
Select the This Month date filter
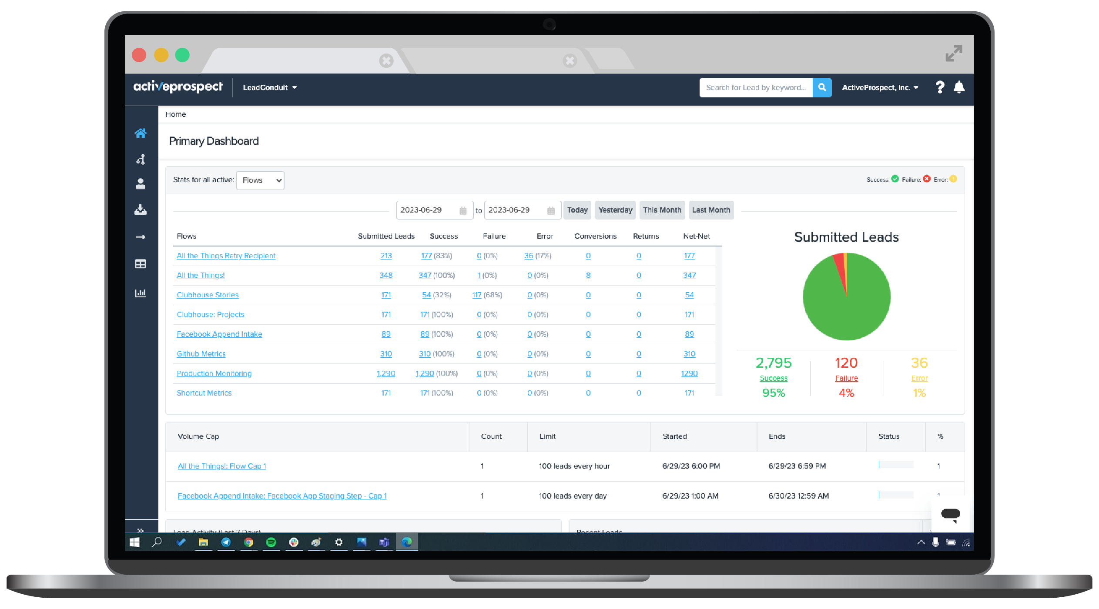point(662,210)
